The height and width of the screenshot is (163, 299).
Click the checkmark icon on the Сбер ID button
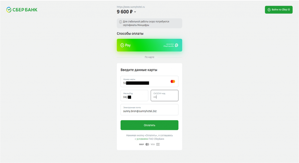269,10
